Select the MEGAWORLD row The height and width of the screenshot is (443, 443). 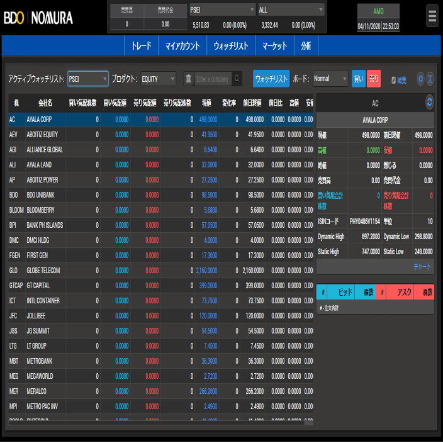point(160,376)
